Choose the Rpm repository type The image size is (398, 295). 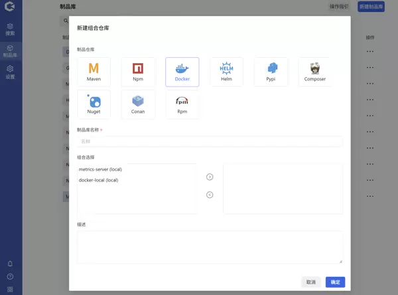pyautogui.click(x=182, y=104)
